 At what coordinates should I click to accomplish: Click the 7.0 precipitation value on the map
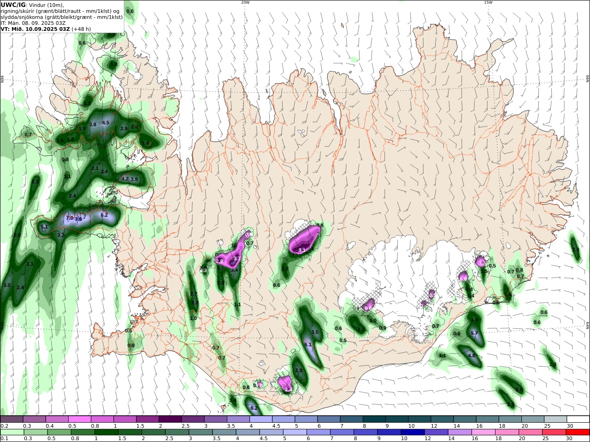click(70, 218)
